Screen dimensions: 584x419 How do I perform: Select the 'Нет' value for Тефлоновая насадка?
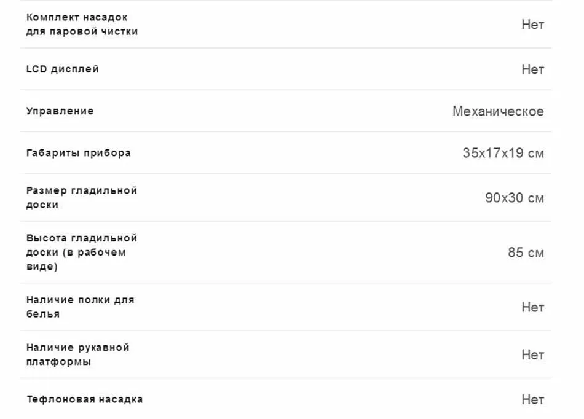click(532, 399)
